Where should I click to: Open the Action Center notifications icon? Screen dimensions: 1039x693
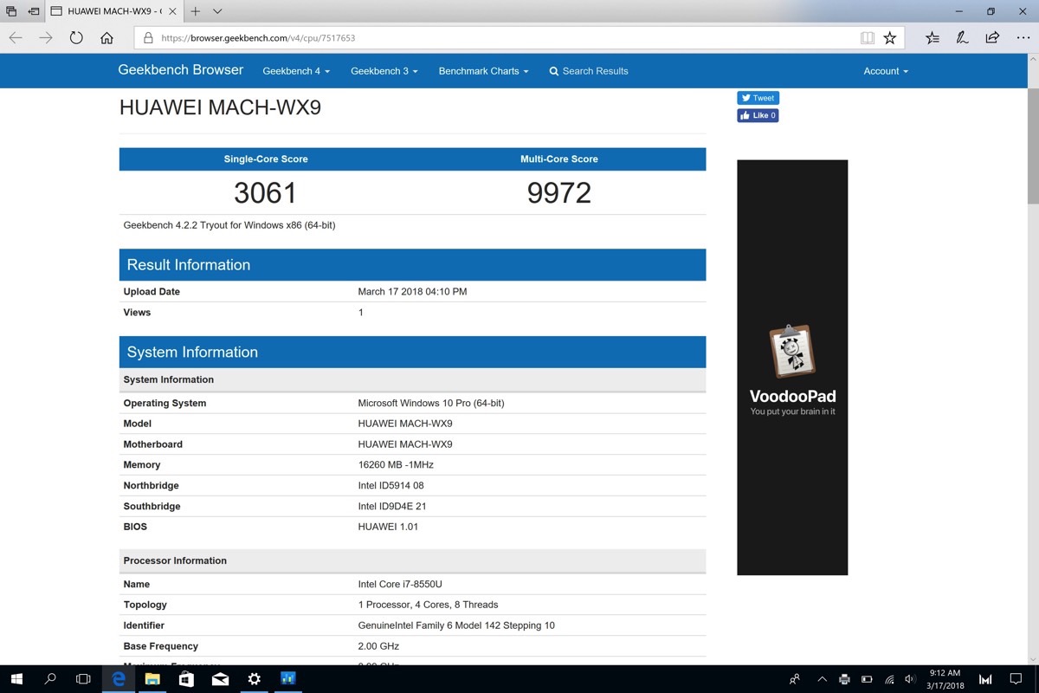(x=1016, y=680)
